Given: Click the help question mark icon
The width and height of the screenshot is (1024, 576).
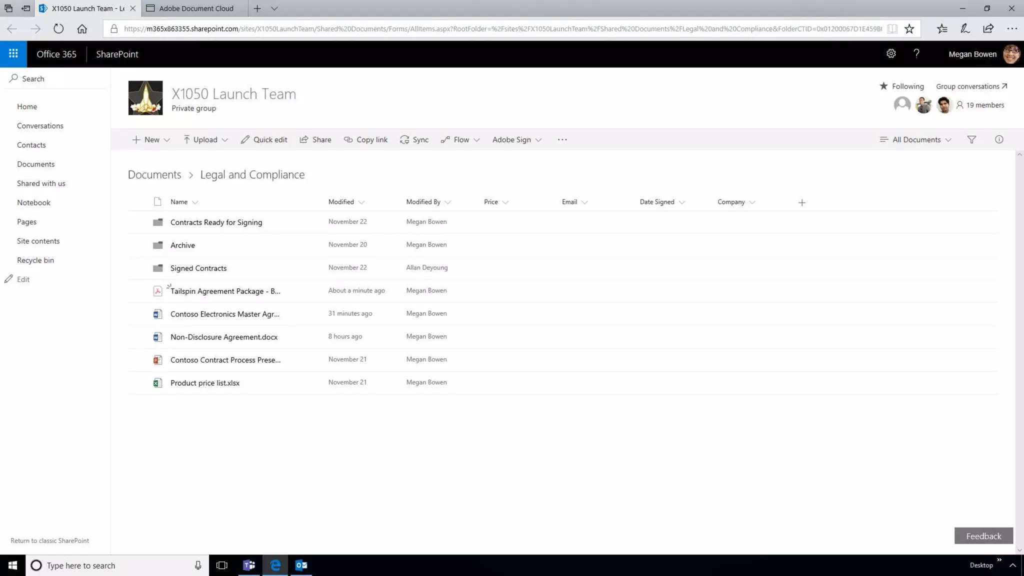Looking at the screenshot, I should (916, 54).
